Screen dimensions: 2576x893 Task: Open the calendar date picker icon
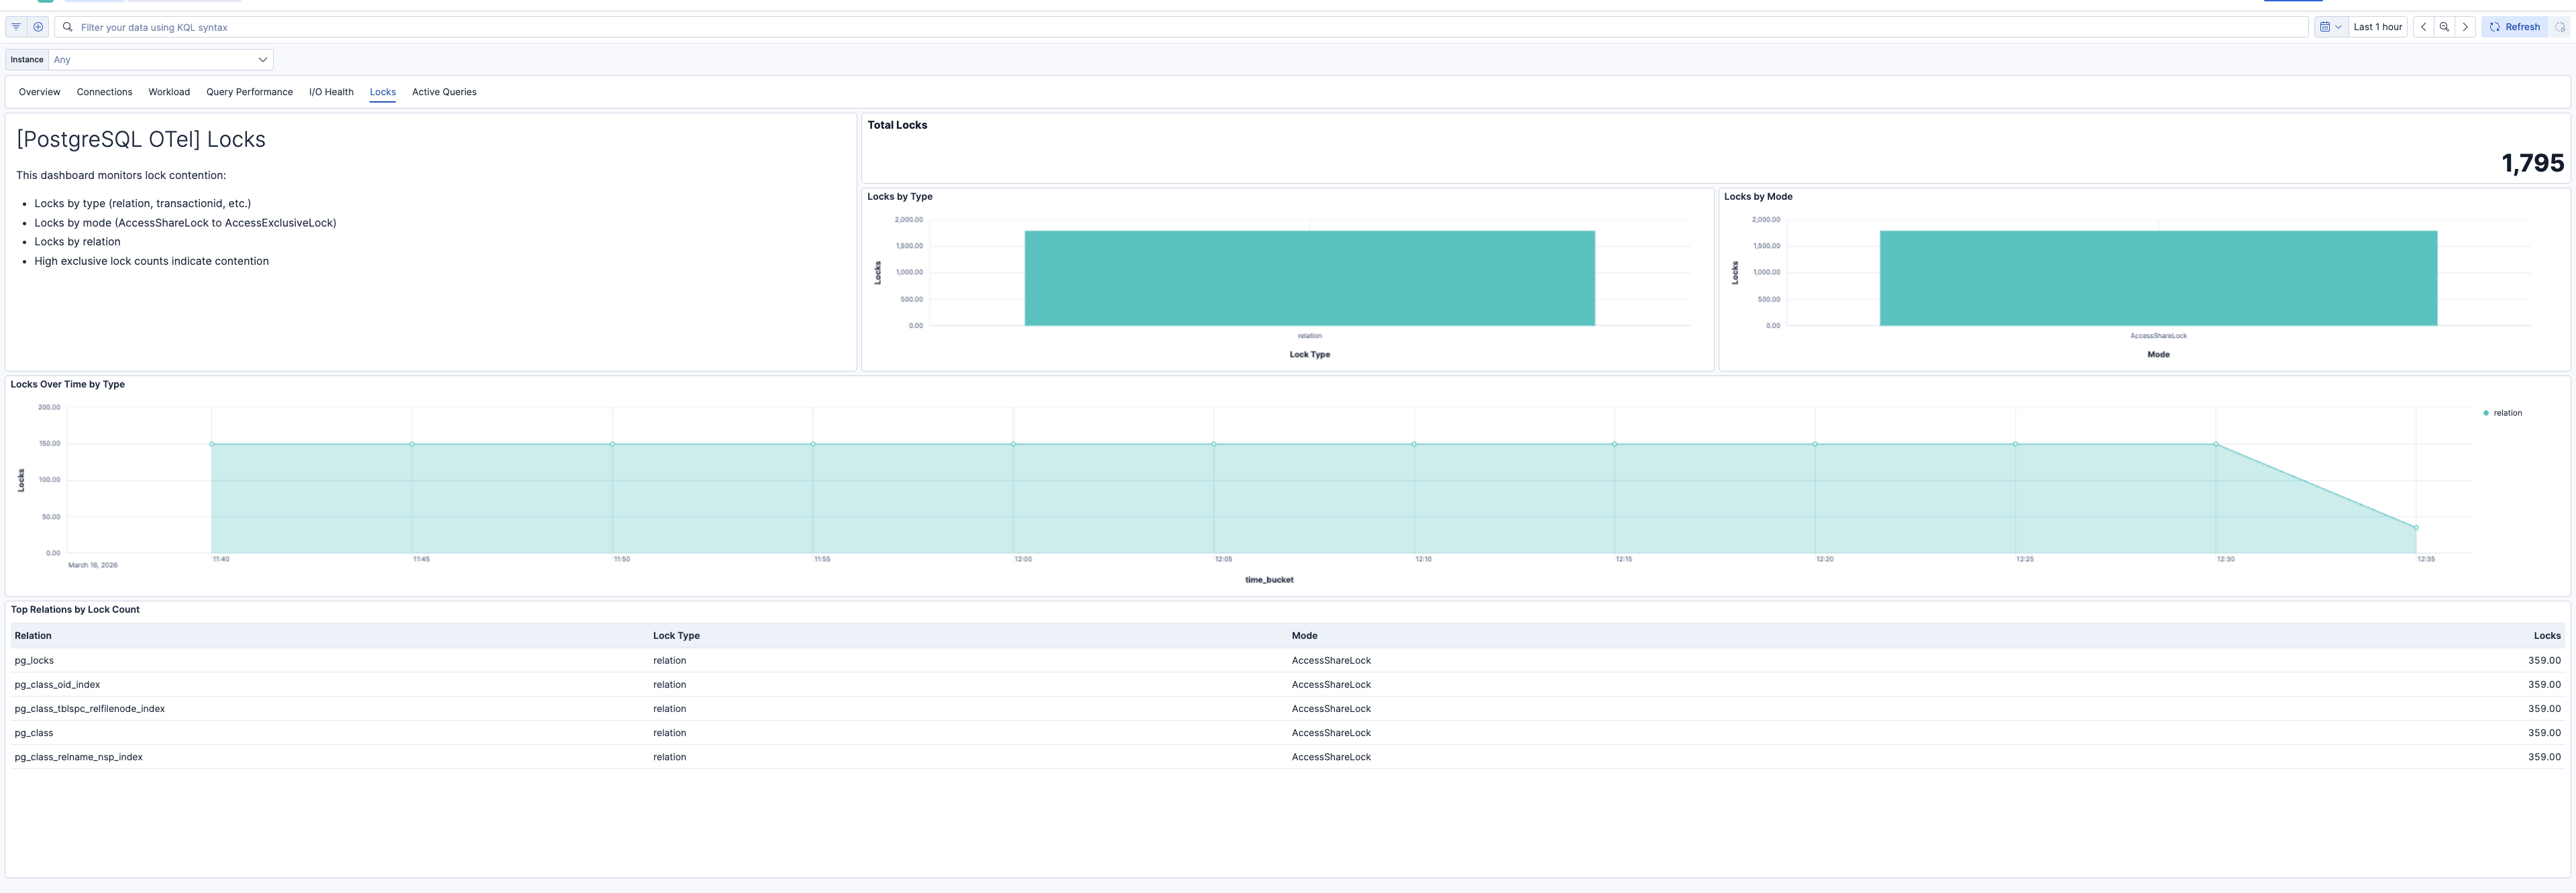2327,27
